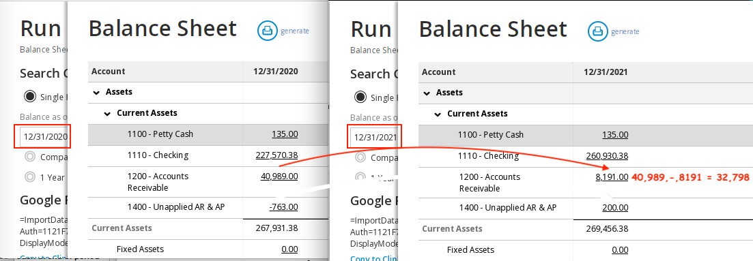Viewport: 753px width, 261px height.
Task: Open the Accounts Receivable amount 40,989.00
Action: pos(279,176)
